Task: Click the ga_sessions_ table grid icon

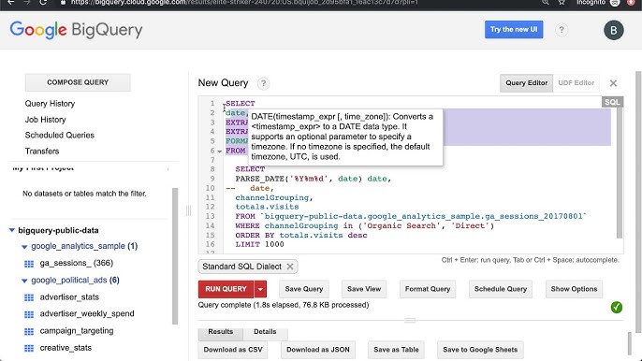Action: click(x=29, y=264)
